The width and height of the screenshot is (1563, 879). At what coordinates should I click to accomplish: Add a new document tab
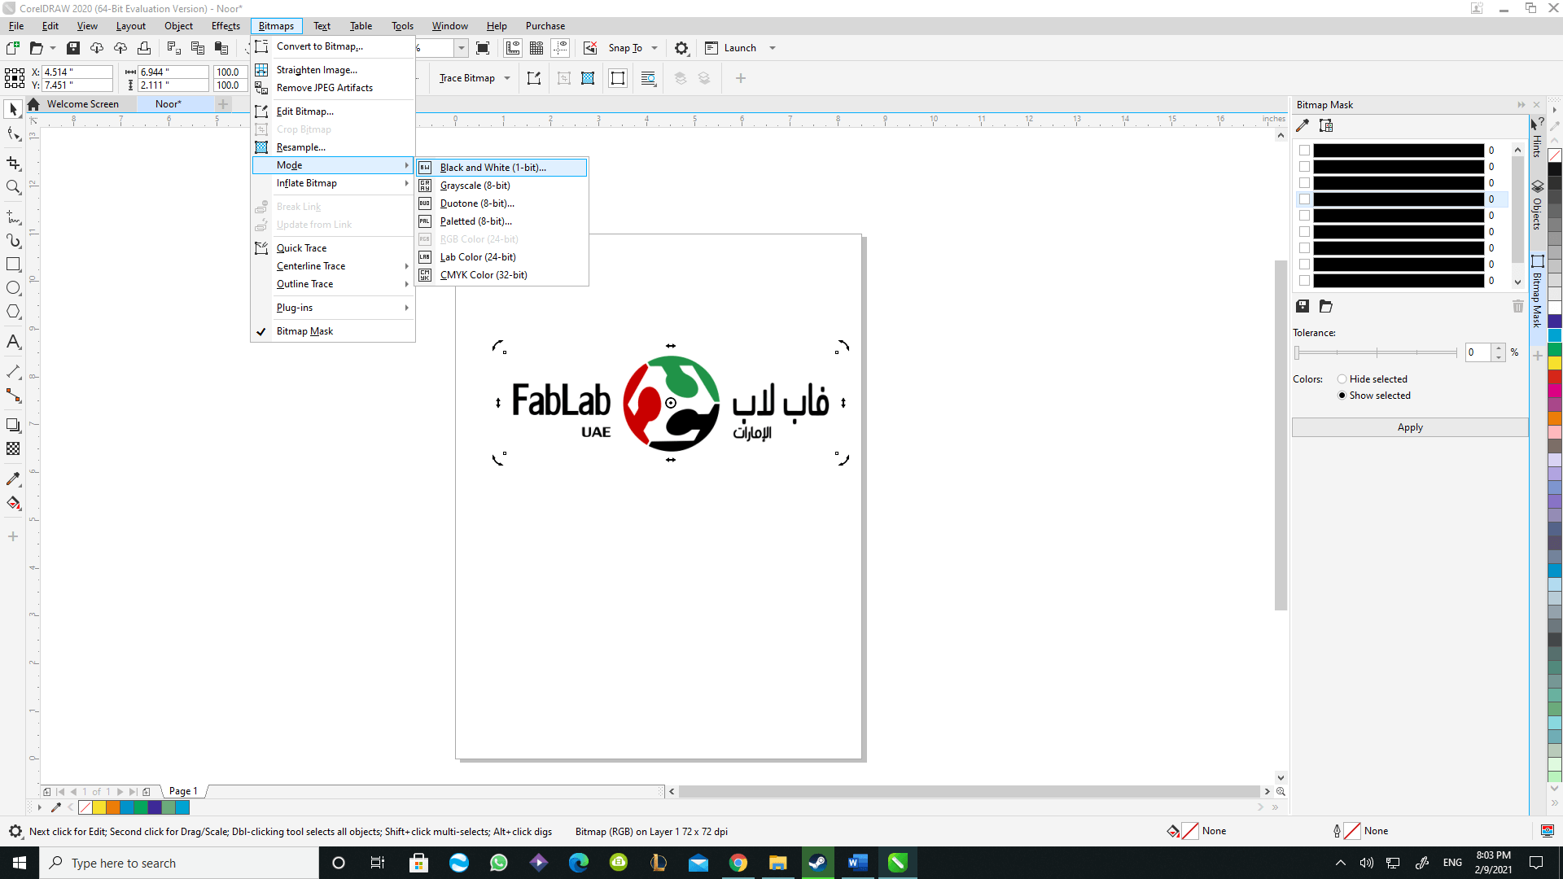pos(223,104)
